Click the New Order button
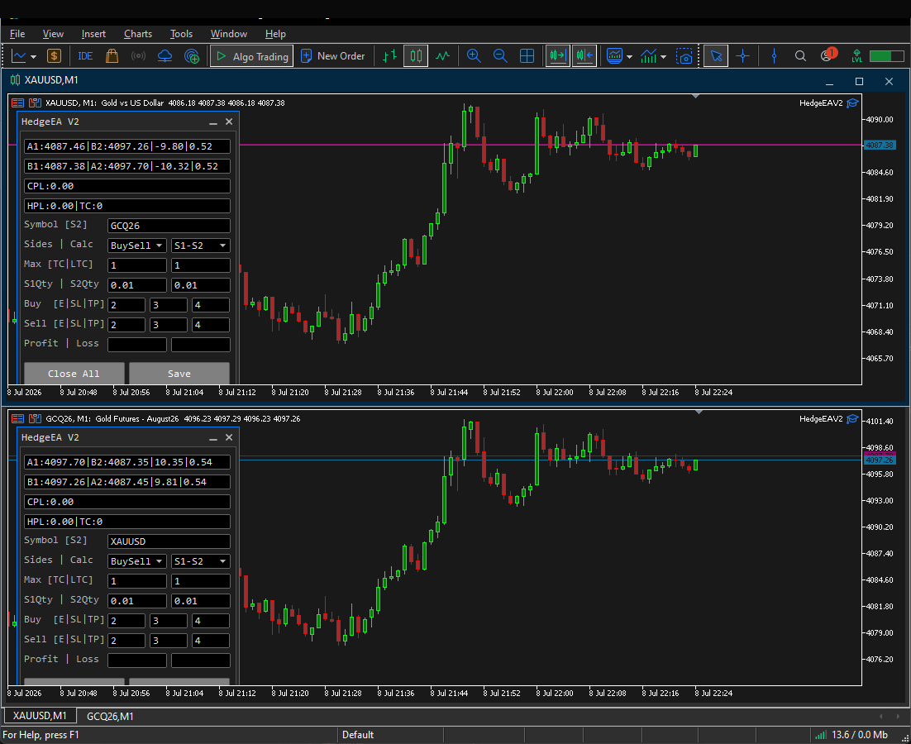911x744 pixels. (333, 56)
